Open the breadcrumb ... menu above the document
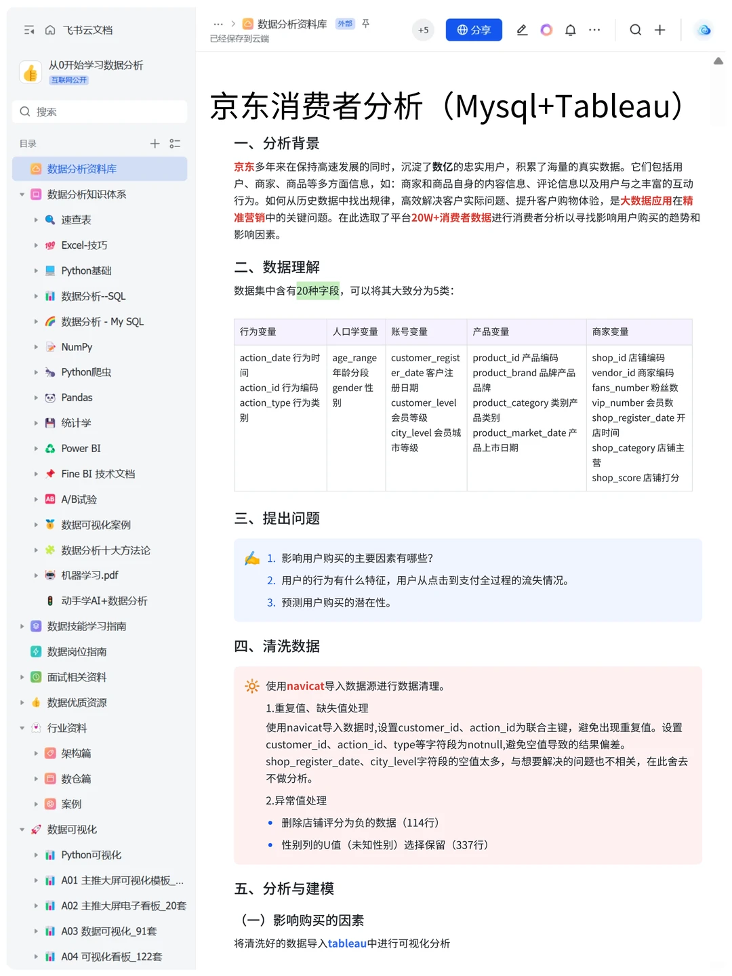This screenshot has height=976, width=732. [x=218, y=23]
